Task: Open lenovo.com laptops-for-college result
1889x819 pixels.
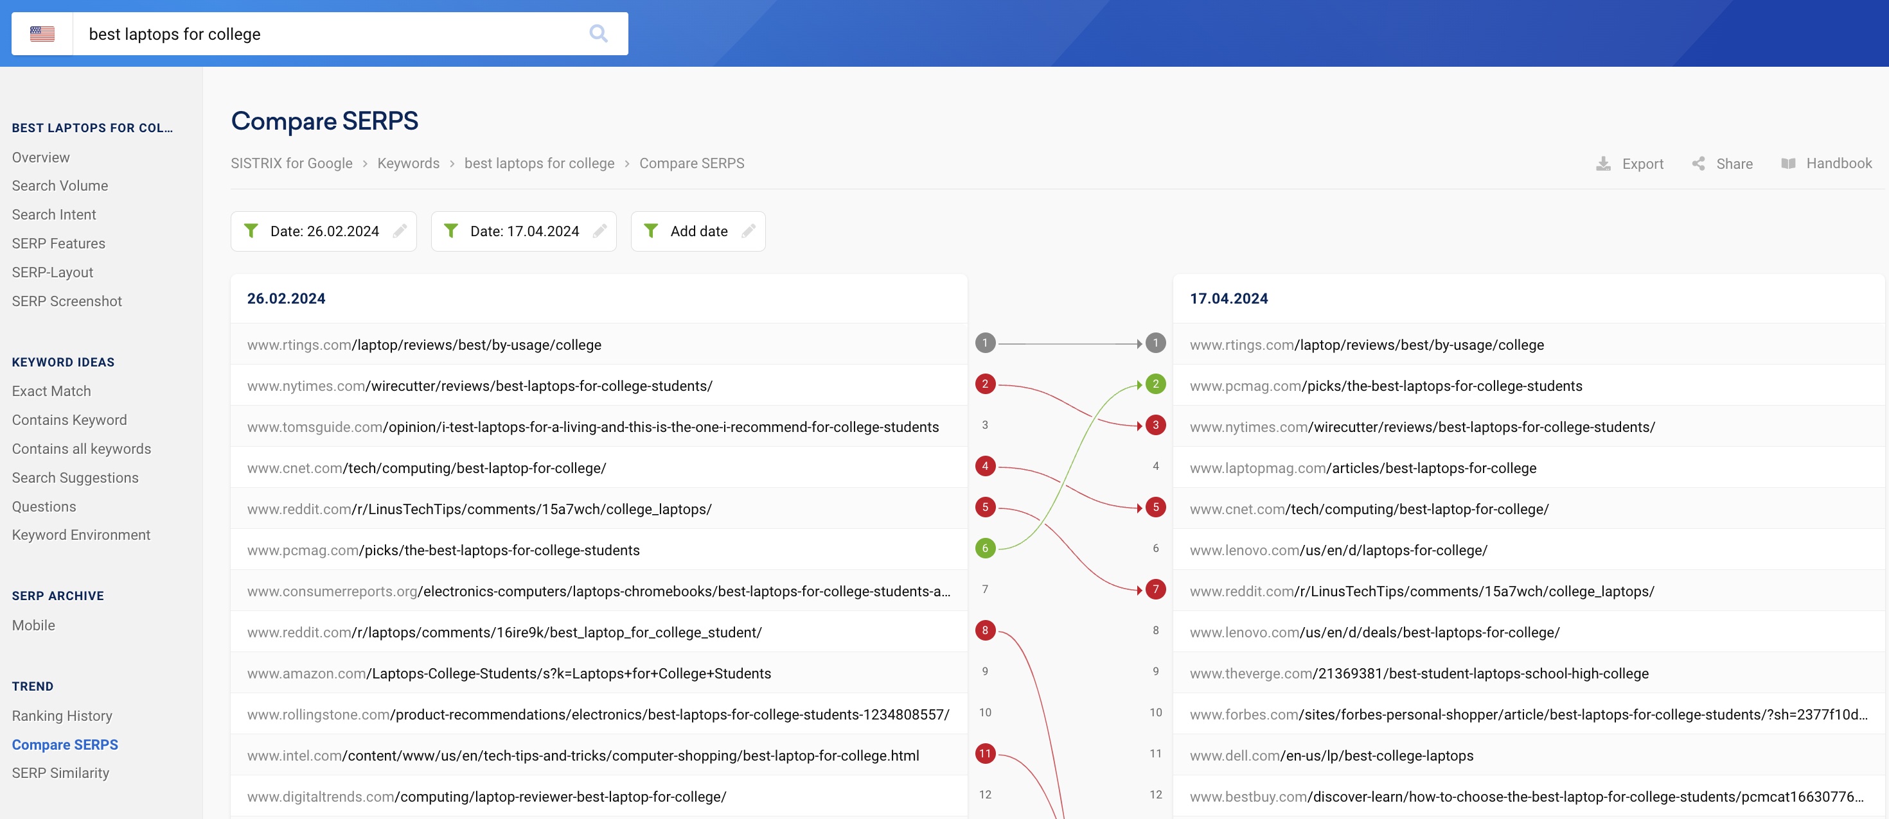Action: (x=1339, y=550)
